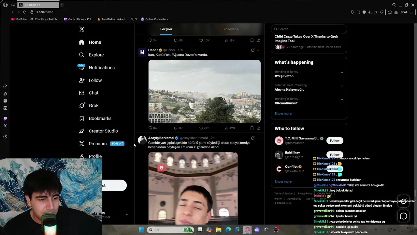Click Grok icon on Asayiş Berkemal post

coord(252,138)
